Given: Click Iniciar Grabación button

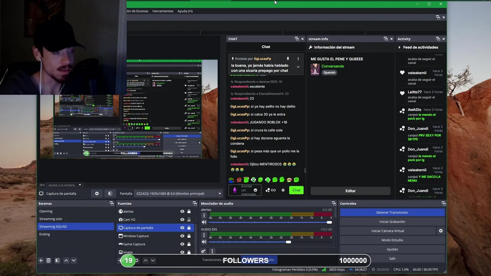Looking at the screenshot, I should point(392,222).
